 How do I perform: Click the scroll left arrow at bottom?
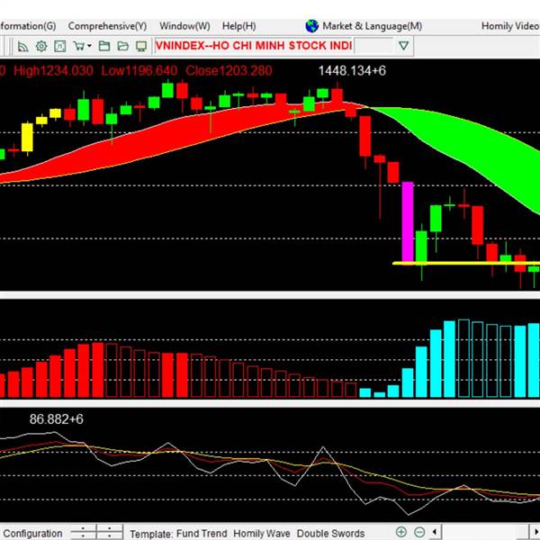tap(435, 533)
